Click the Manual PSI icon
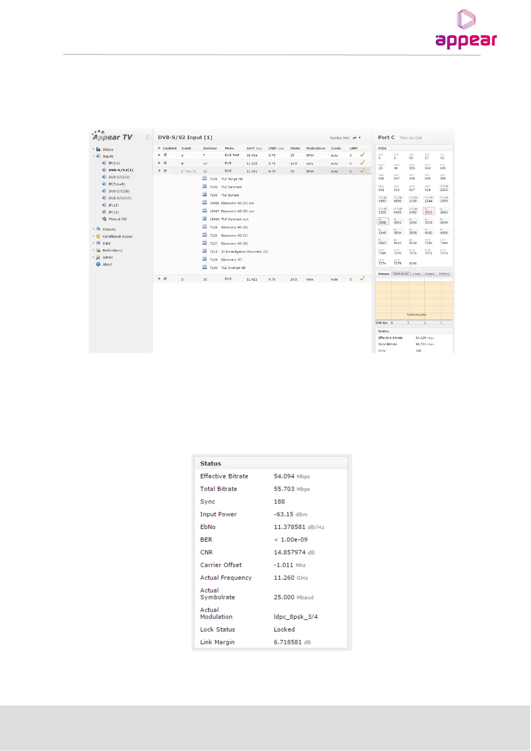The height and width of the screenshot is (751, 531). [x=104, y=219]
